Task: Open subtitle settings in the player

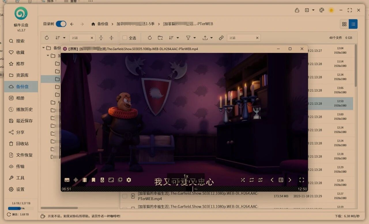Action: (67, 180)
